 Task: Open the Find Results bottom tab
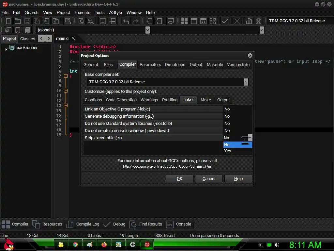tap(146, 224)
